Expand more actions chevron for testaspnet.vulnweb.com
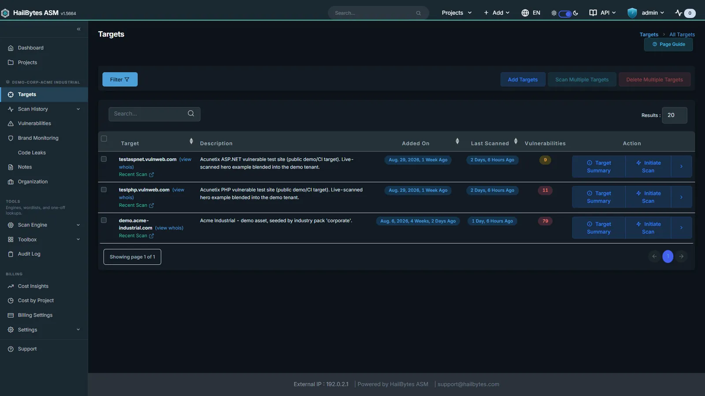 point(681,166)
